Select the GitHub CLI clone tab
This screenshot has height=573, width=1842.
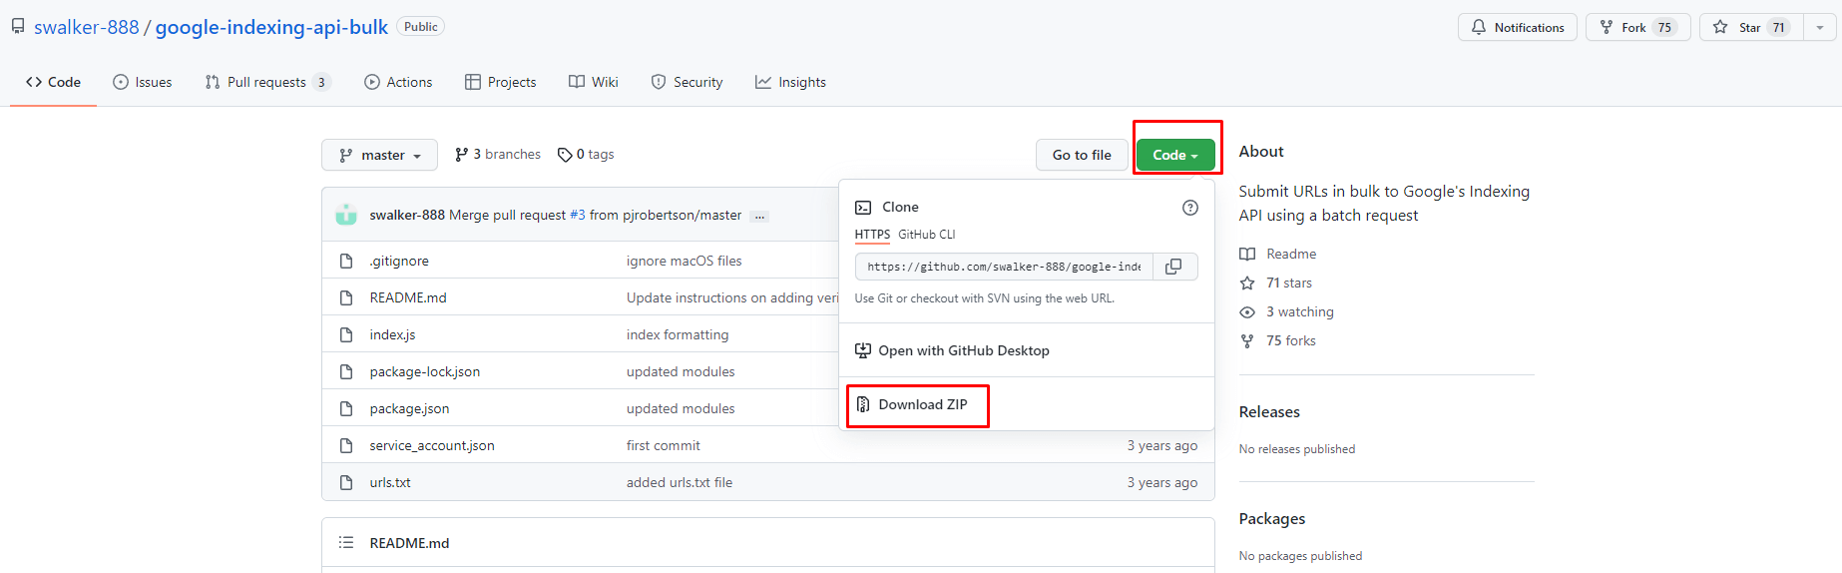pyautogui.click(x=927, y=235)
